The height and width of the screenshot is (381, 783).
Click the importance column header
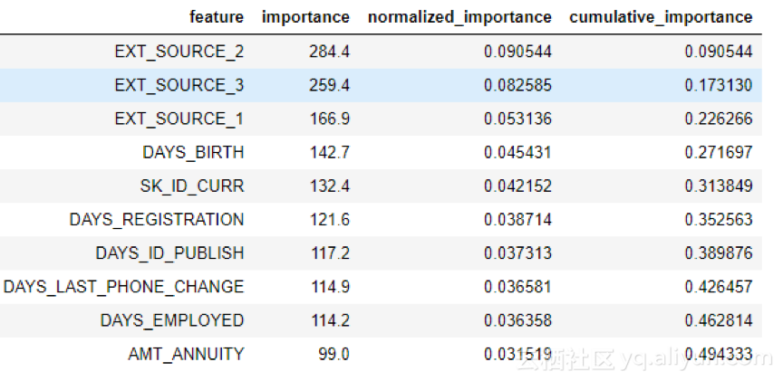[x=305, y=17]
